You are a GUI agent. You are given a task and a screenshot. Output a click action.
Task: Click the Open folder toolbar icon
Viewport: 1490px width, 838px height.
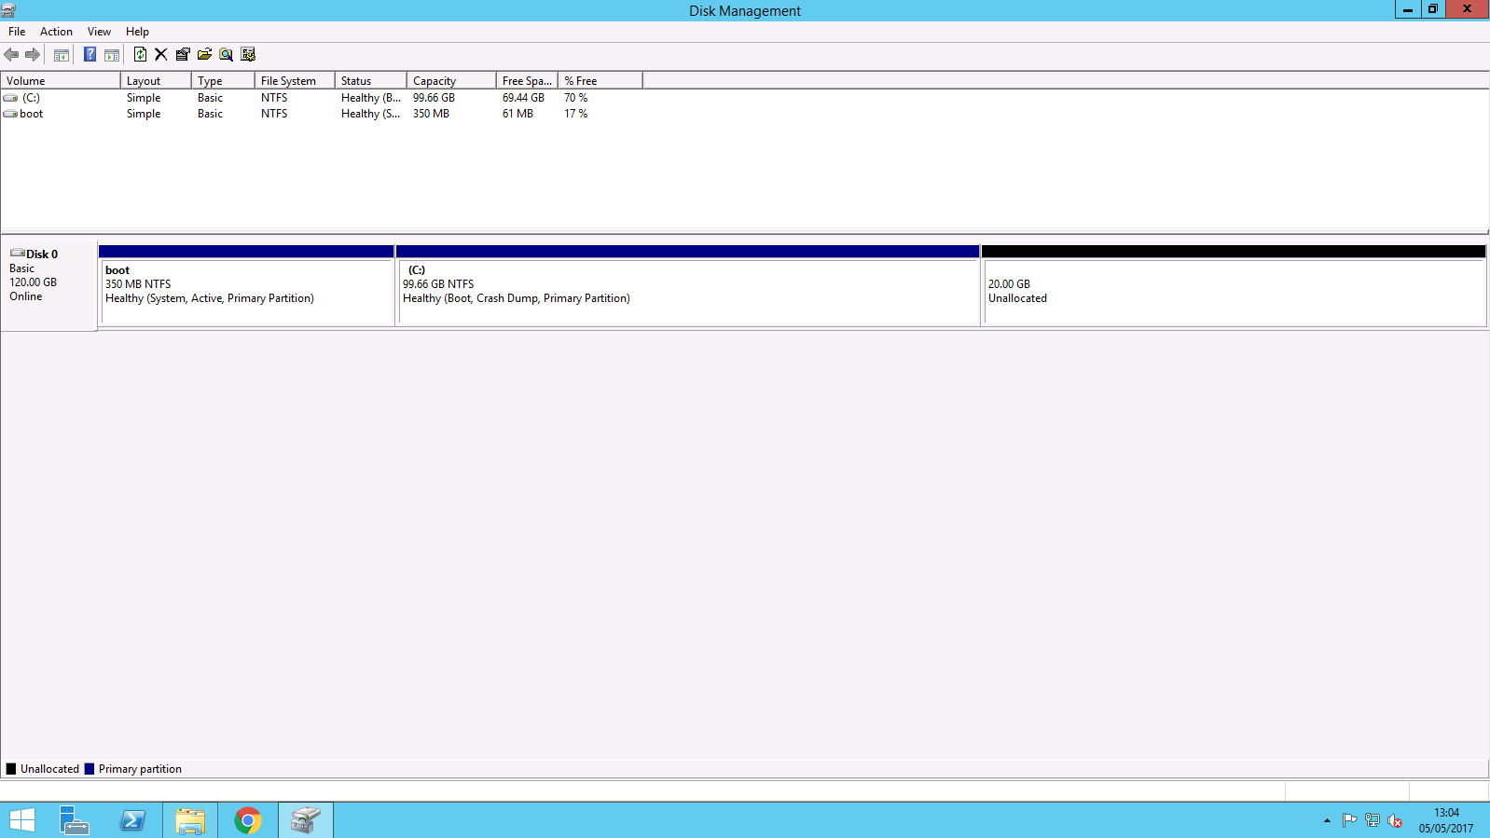[204, 55]
